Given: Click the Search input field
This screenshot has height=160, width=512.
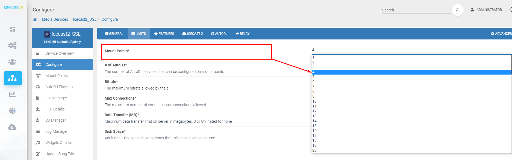Looking at the screenshot, I should pyautogui.click(x=416, y=10).
